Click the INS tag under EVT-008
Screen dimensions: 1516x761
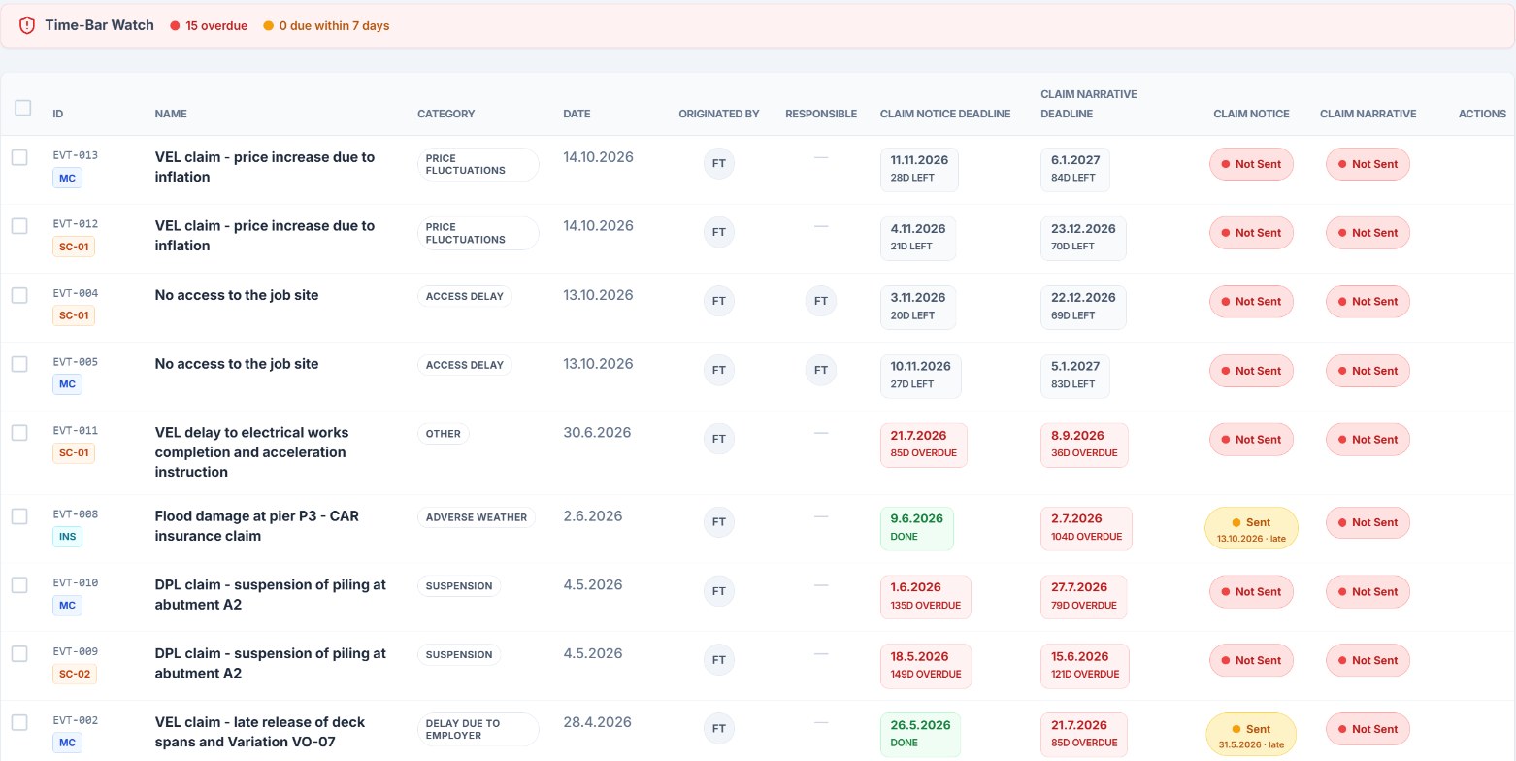click(x=67, y=537)
